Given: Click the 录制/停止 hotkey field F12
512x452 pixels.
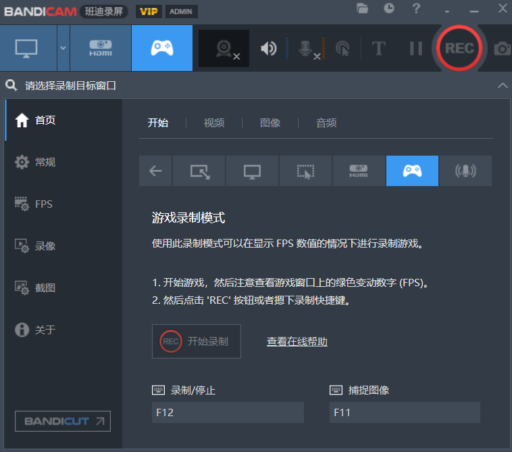Looking at the screenshot, I should pos(228,413).
